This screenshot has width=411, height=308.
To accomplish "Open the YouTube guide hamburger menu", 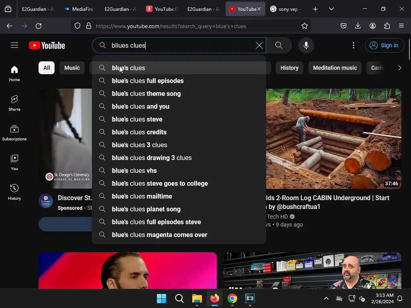I will pos(14,45).
